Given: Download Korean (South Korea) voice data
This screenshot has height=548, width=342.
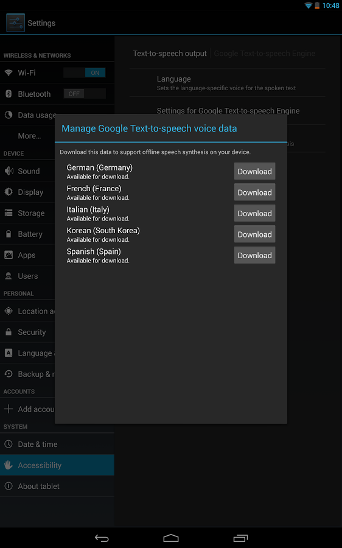Looking at the screenshot, I should point(254,234).
